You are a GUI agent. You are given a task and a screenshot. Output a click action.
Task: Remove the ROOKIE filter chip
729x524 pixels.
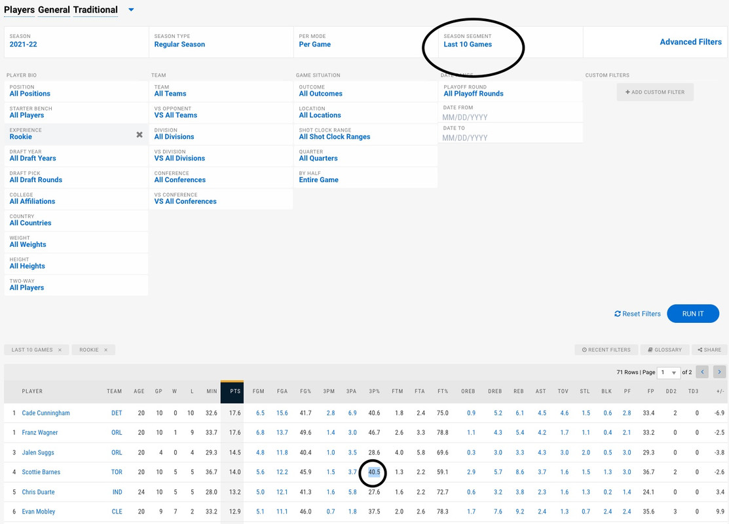105,350
